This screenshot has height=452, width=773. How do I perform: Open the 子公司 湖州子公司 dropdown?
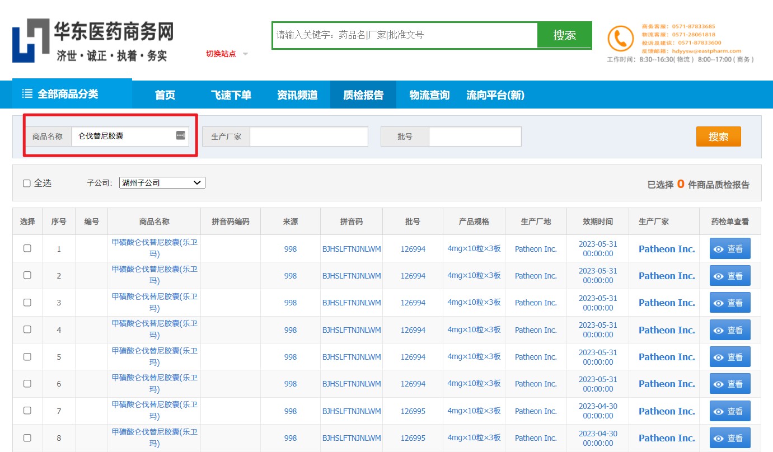(162, 182)
